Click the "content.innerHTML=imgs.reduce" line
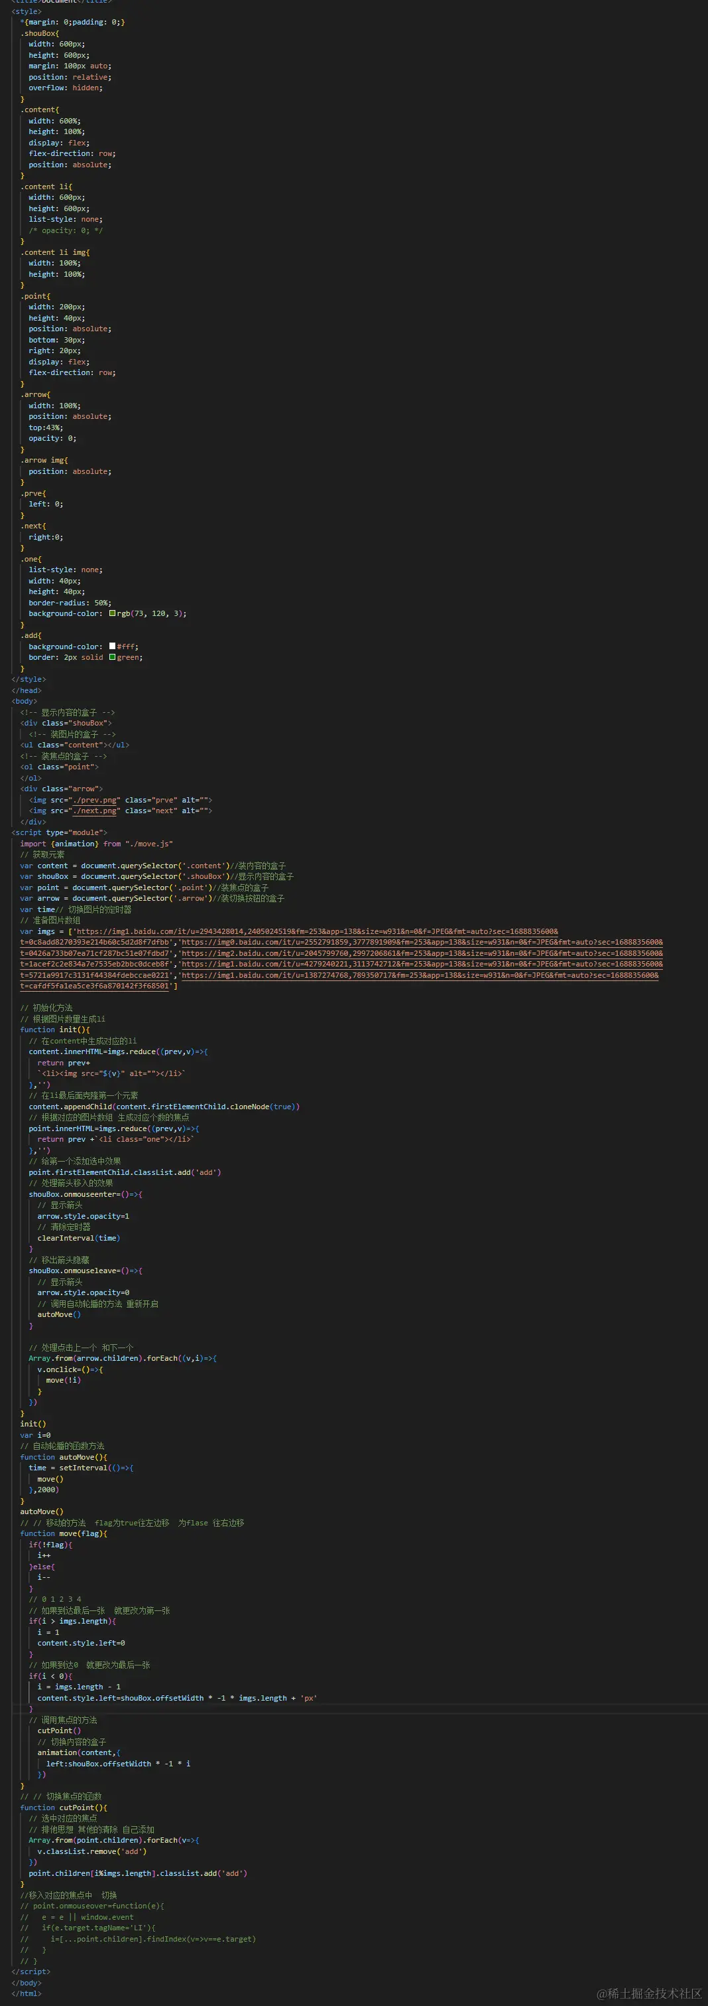Image resolution: width=708 pixels, height=2006 pixels. (x=118, y=1051)
